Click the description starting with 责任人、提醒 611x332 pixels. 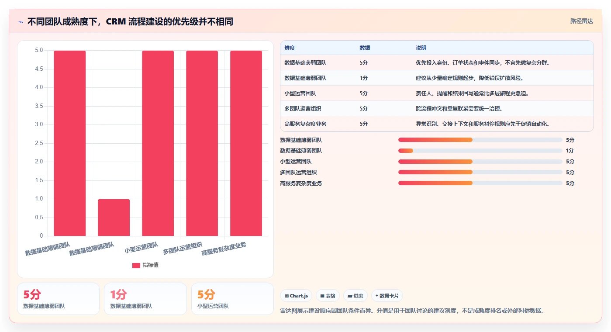tap(473, 93)
